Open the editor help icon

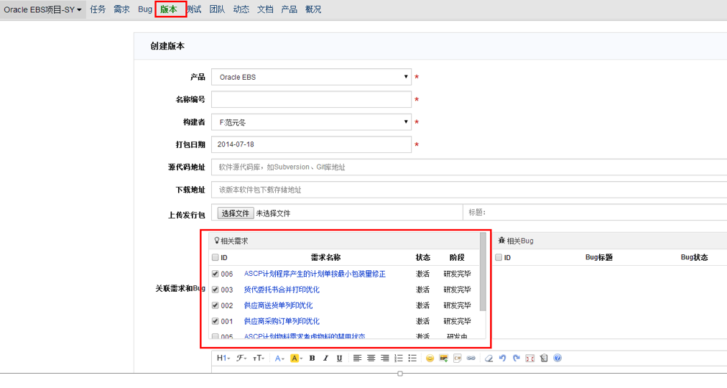click(557, 359)
